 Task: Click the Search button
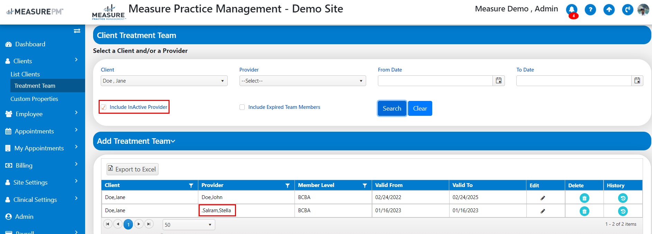coord(392,109)
